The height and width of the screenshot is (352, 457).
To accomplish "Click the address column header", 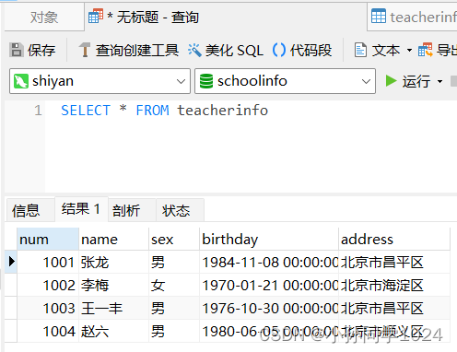I will click(x=394, y=240).
